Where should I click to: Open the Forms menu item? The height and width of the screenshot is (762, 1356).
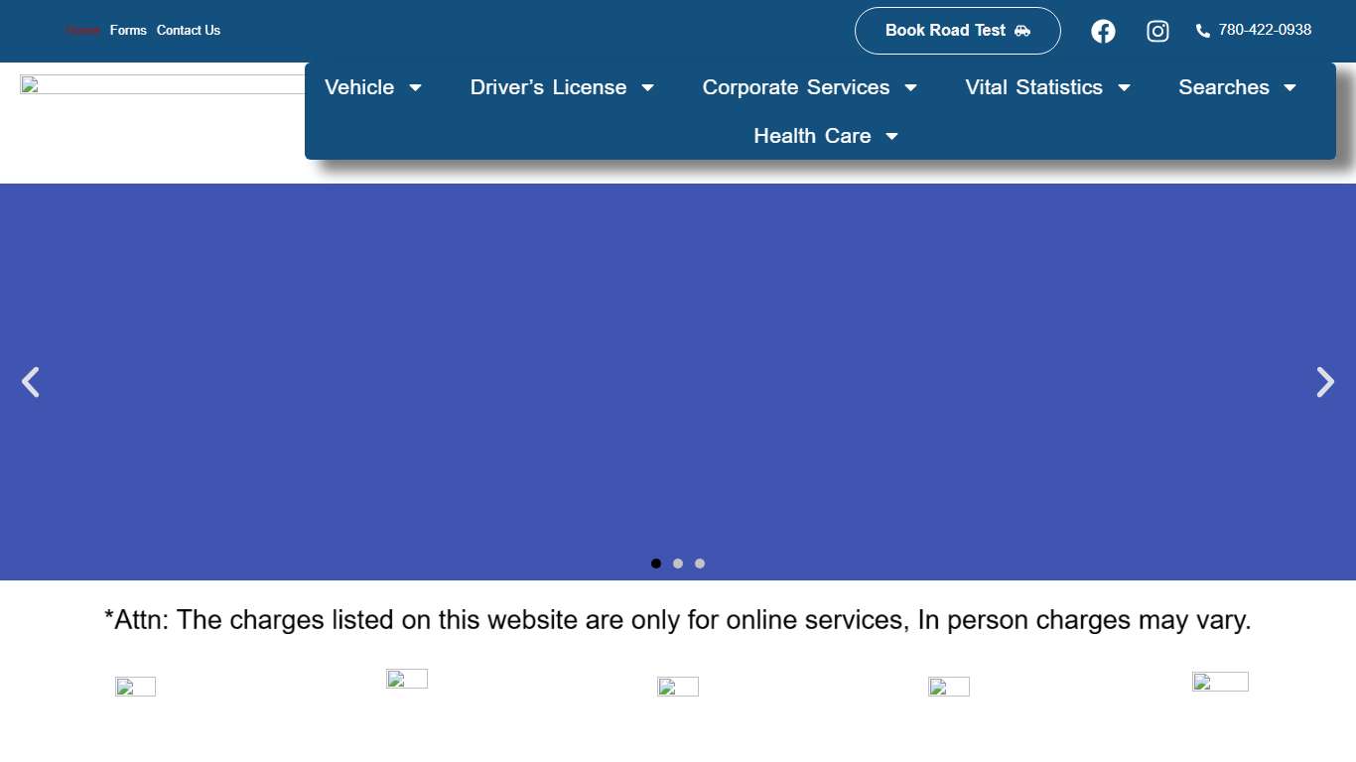[x=128, y=30]
